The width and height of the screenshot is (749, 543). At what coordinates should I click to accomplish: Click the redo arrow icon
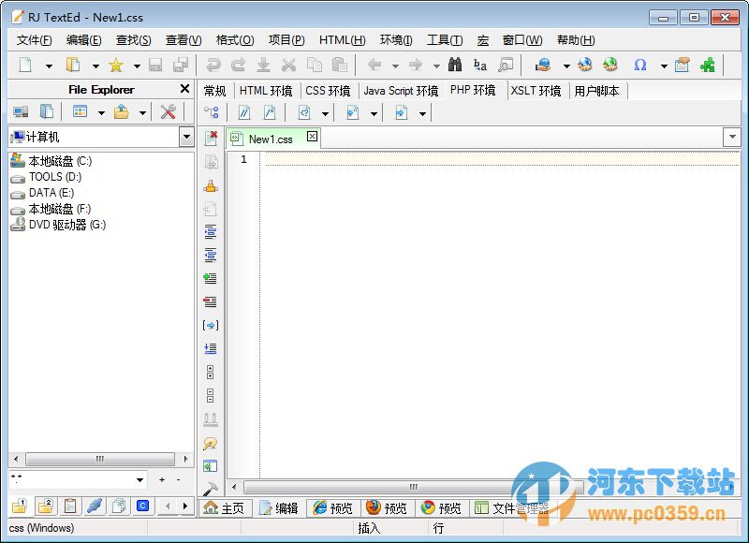[239, 65]
